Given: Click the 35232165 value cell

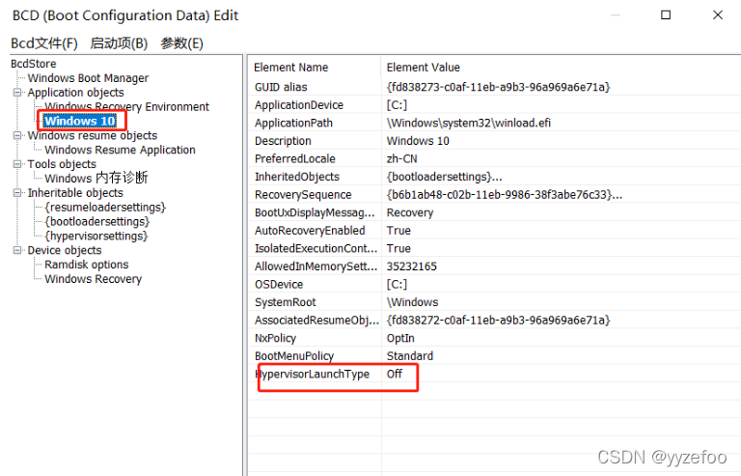Looking at the screenshot, I should coord(412,266).
